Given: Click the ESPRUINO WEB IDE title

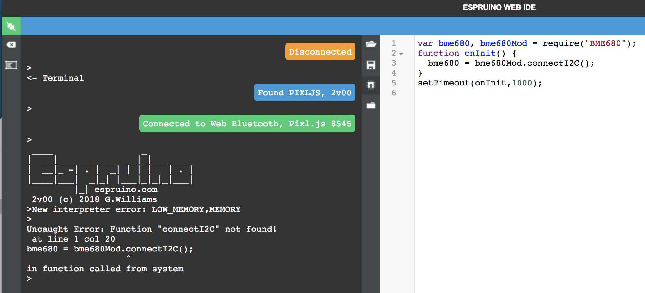Looking at the screenshot, I should coord(499,7).
